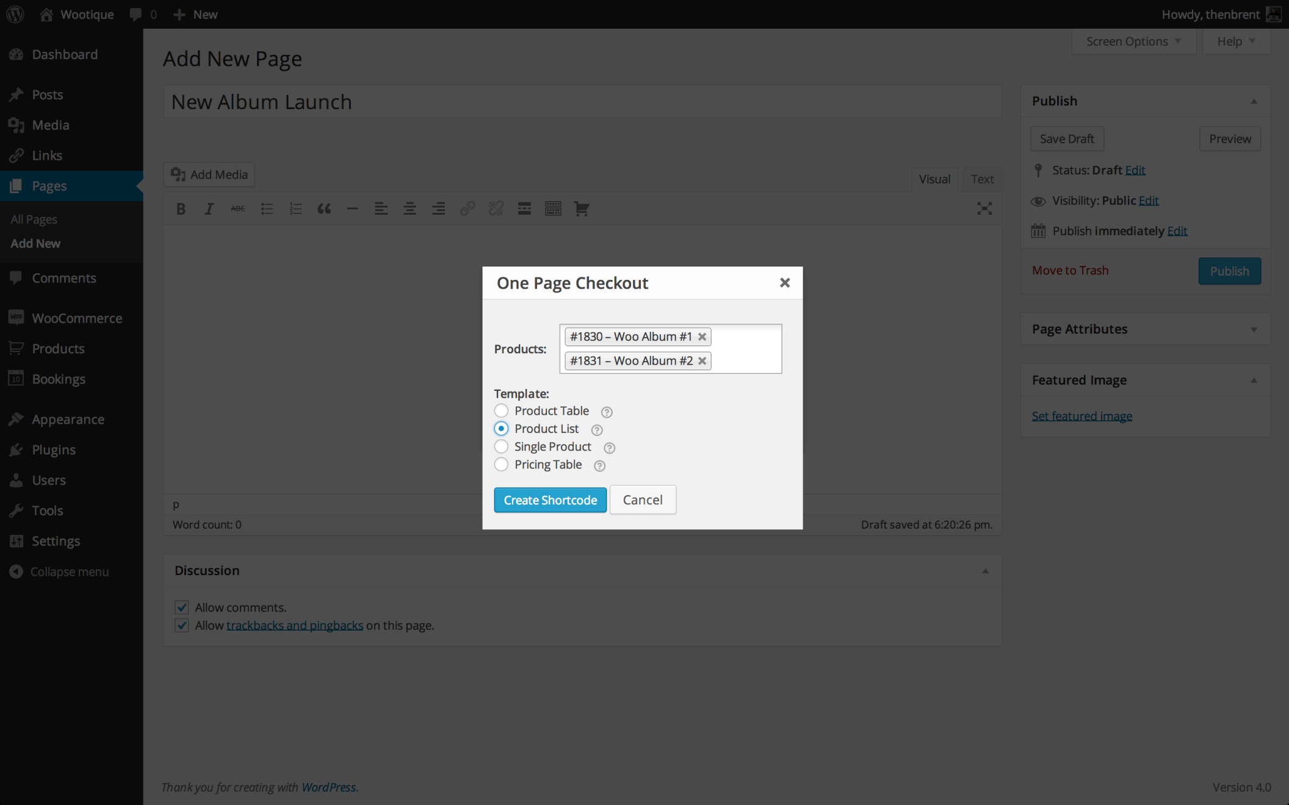Image resolution: width=1289 pixels, height=805 pixels.
Task: Uncheck Allow comments in Discussion
Action: [182, 607]
